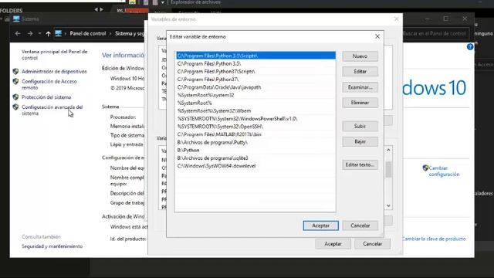Click the Sistema window title icon

[16, 19]
